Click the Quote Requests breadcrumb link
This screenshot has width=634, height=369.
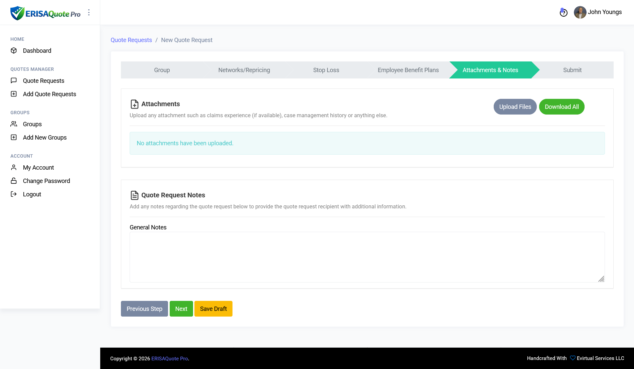[x=131, y=40]
